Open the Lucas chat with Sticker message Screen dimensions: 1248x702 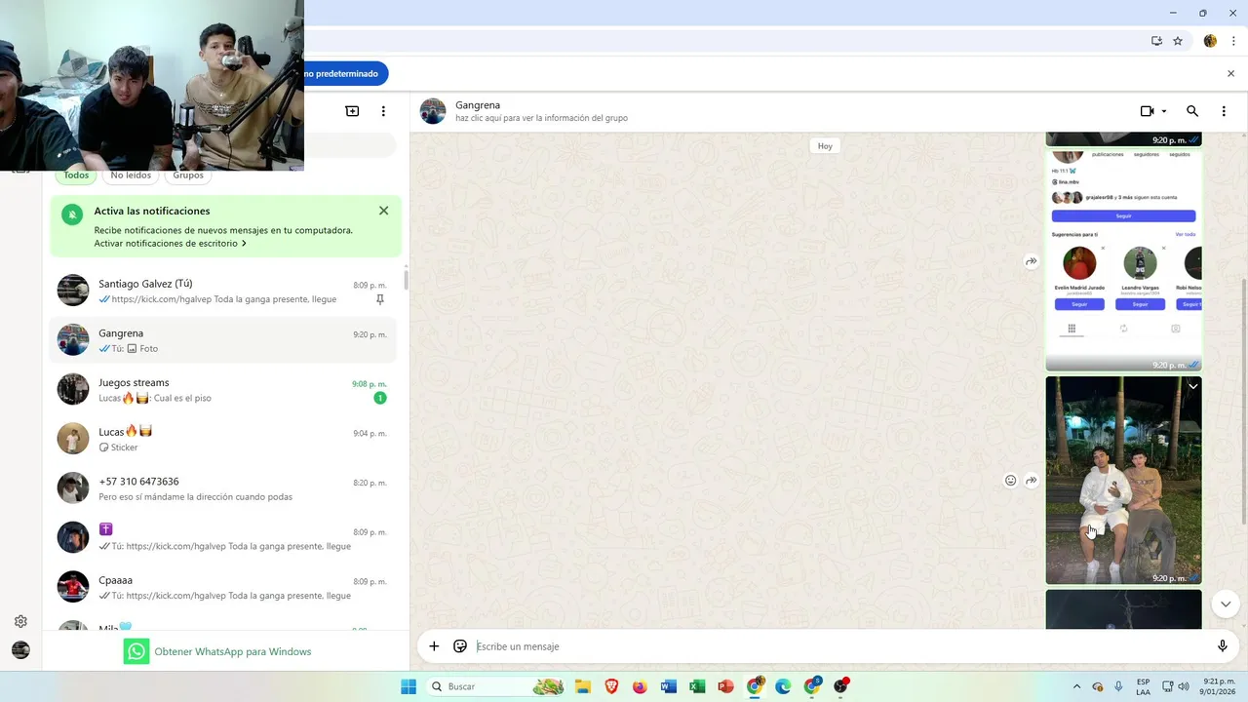[223, 439]
